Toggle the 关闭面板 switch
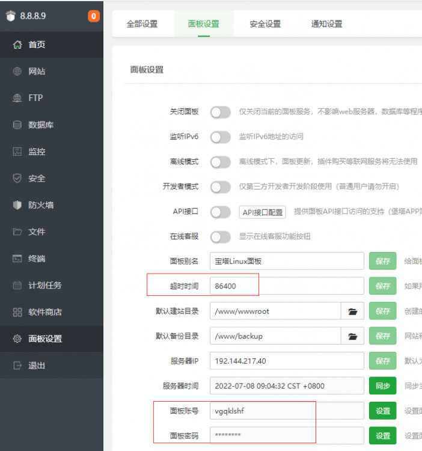The height and width of the screenshot is (451, 422). 221,112
